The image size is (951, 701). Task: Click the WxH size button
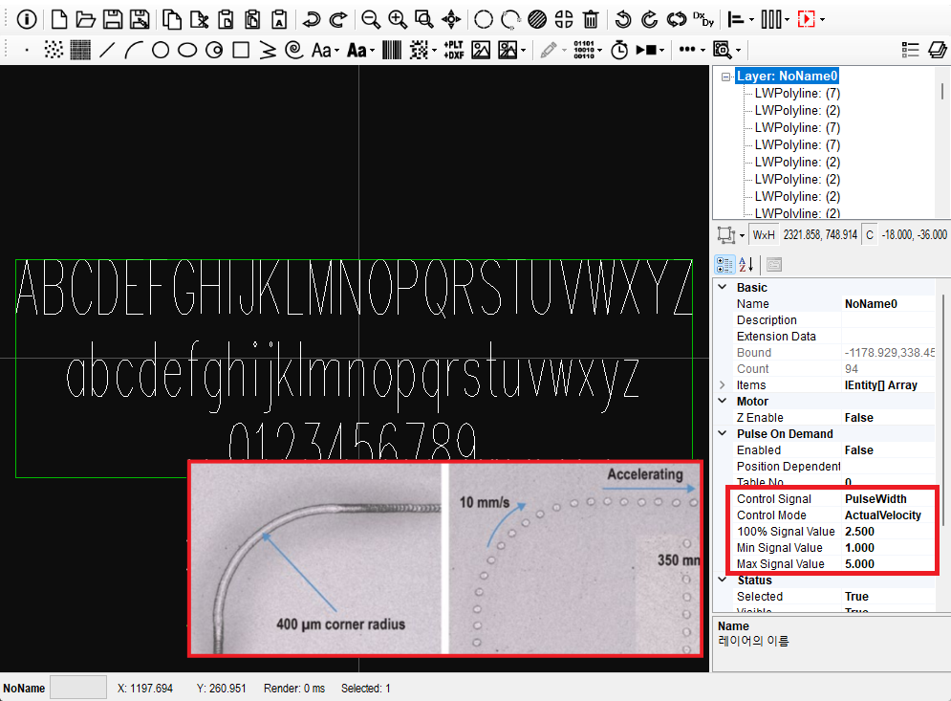pyautogui.click(x=764, y=235)
